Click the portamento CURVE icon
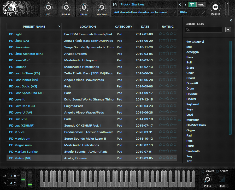The height and width of the screenshot is (190, 235). point(222,179)
